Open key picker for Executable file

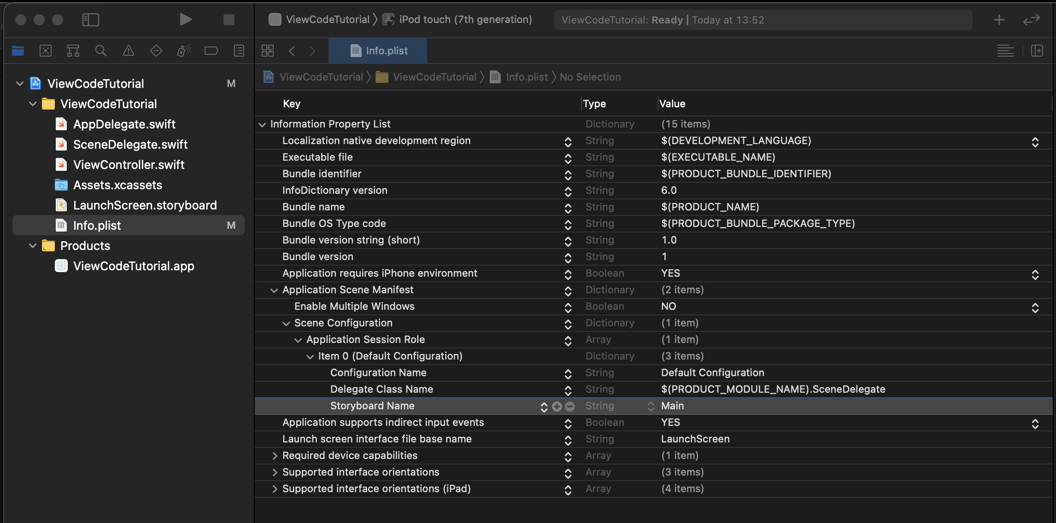point(568,158)
